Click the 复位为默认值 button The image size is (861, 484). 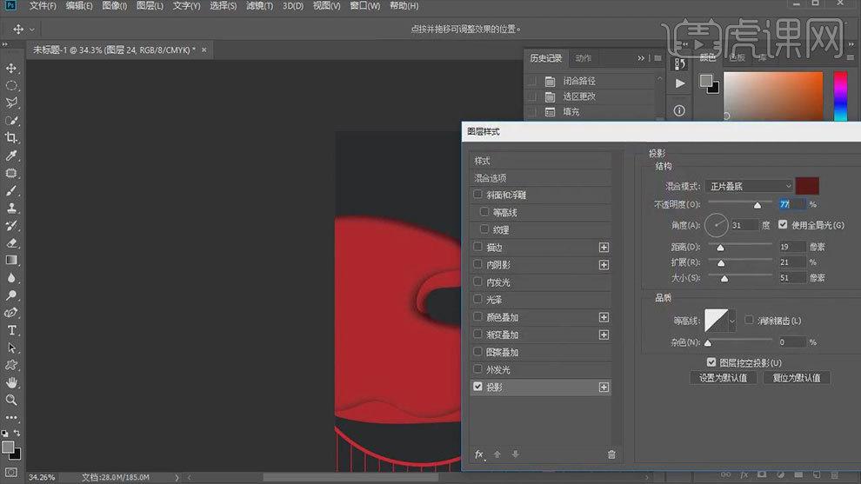coord(797,377)
